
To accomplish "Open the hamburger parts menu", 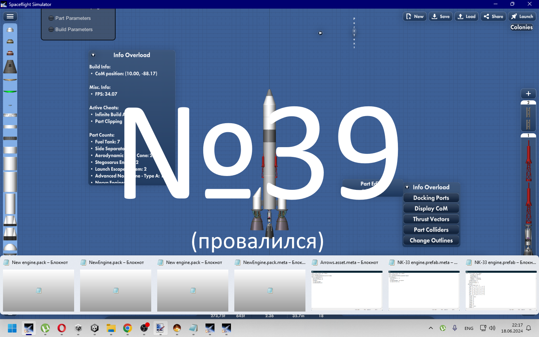I will tap(10, 16).
